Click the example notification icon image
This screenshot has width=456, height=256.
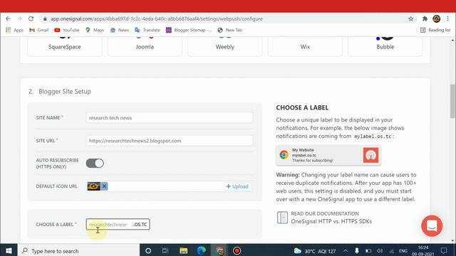[370, 155]
